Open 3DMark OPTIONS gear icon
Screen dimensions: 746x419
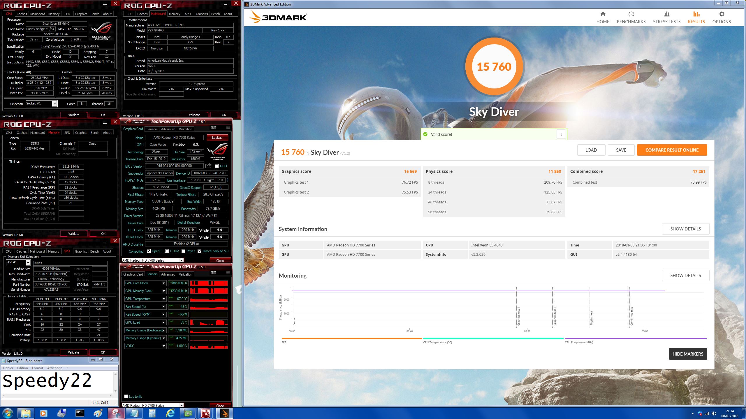722,14
